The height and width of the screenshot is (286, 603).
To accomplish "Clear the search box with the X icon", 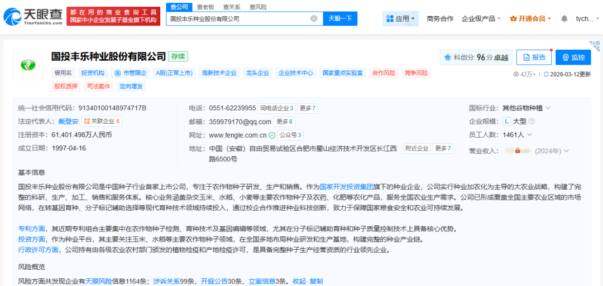I will point(314,18).
